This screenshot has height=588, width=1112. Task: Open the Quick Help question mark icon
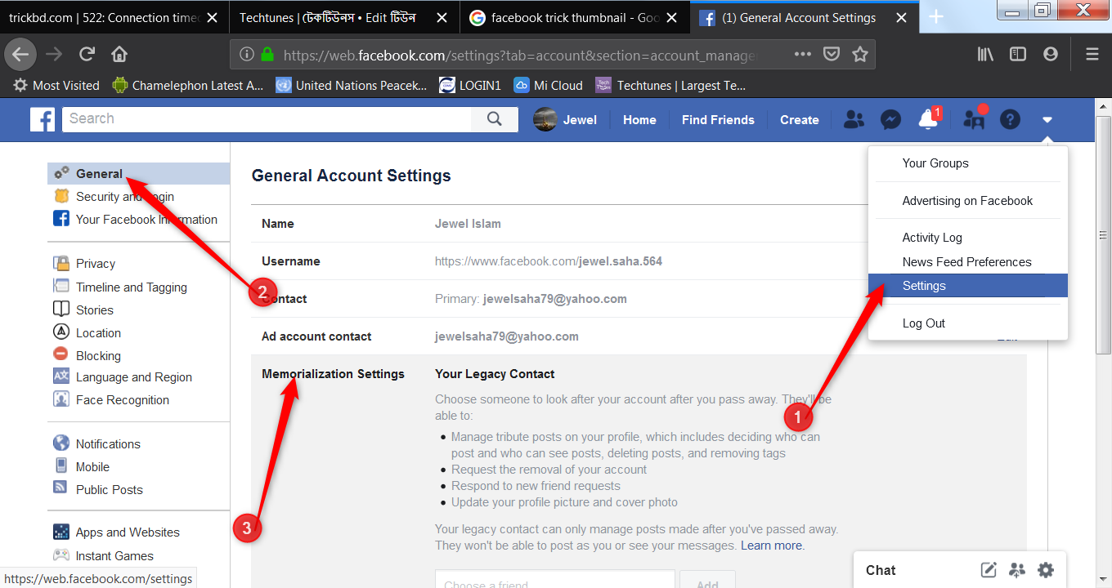[x=1011, y=119]
